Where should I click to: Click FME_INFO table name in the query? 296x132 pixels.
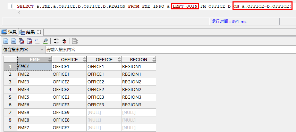153,6
